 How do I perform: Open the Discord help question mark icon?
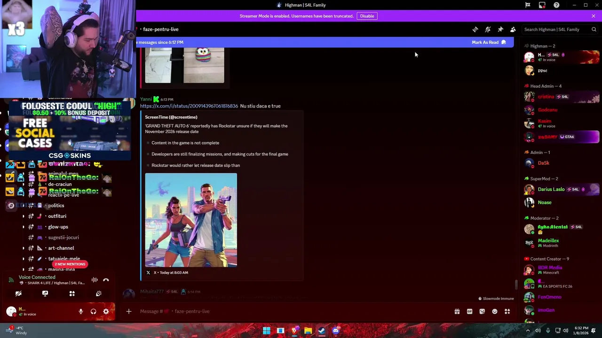(556, 5)
